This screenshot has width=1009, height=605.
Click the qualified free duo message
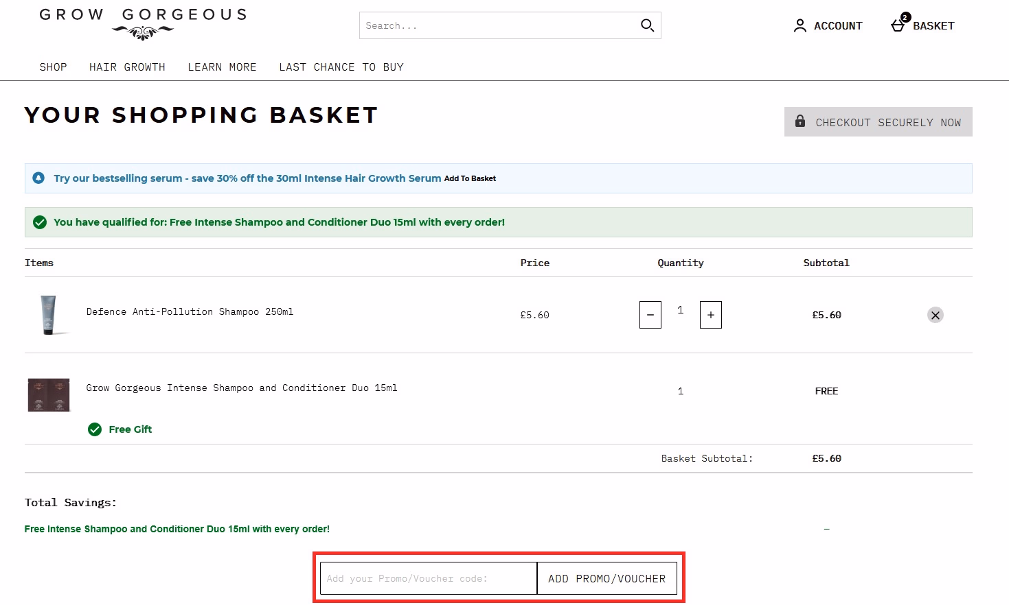click(x=279, y=222)
